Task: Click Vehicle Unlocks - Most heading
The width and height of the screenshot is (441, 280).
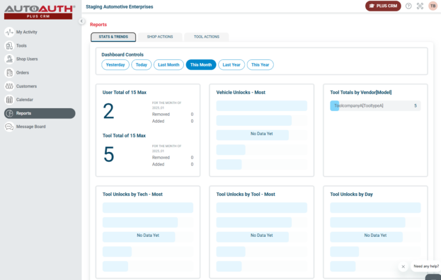Action: pyautogui.click(x=241, y=93)
